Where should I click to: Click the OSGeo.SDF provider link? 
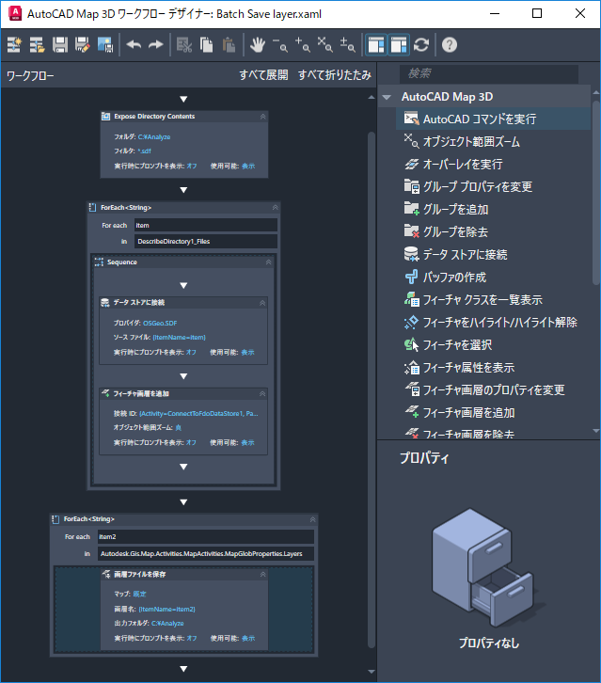160,324
